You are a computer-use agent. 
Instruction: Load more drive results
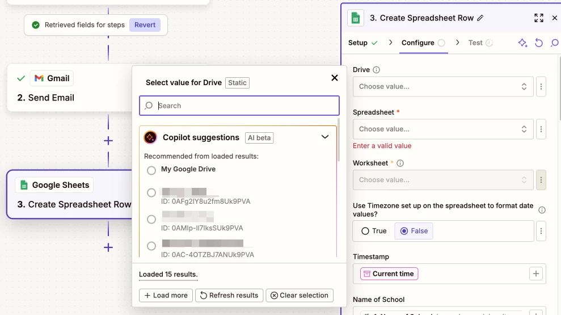click(x=166, y=296)
